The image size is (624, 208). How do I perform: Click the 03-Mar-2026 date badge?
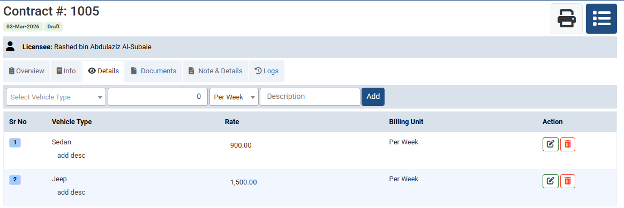[x=22, y=27]
